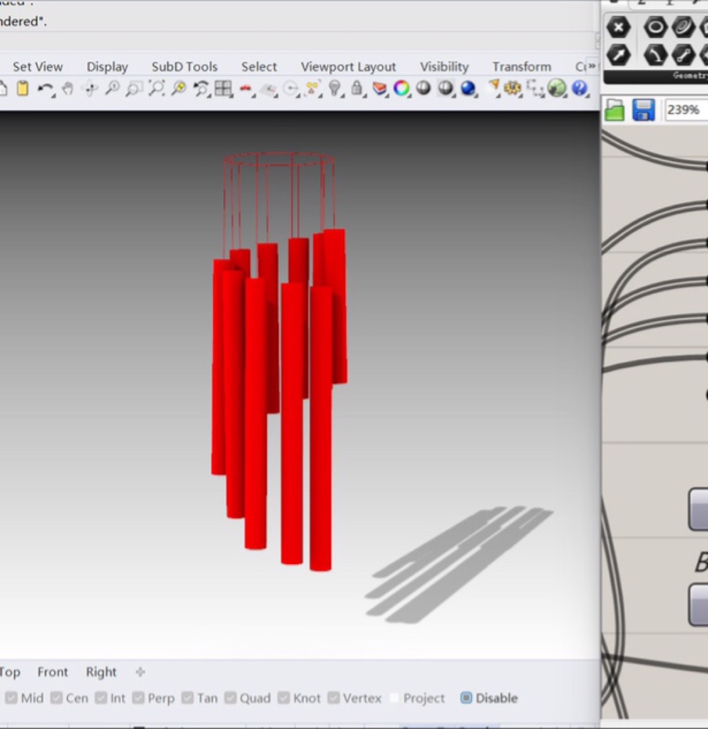Select the Pan hand tool
This screenshot has height=729, width=708.
pos(68,88)
